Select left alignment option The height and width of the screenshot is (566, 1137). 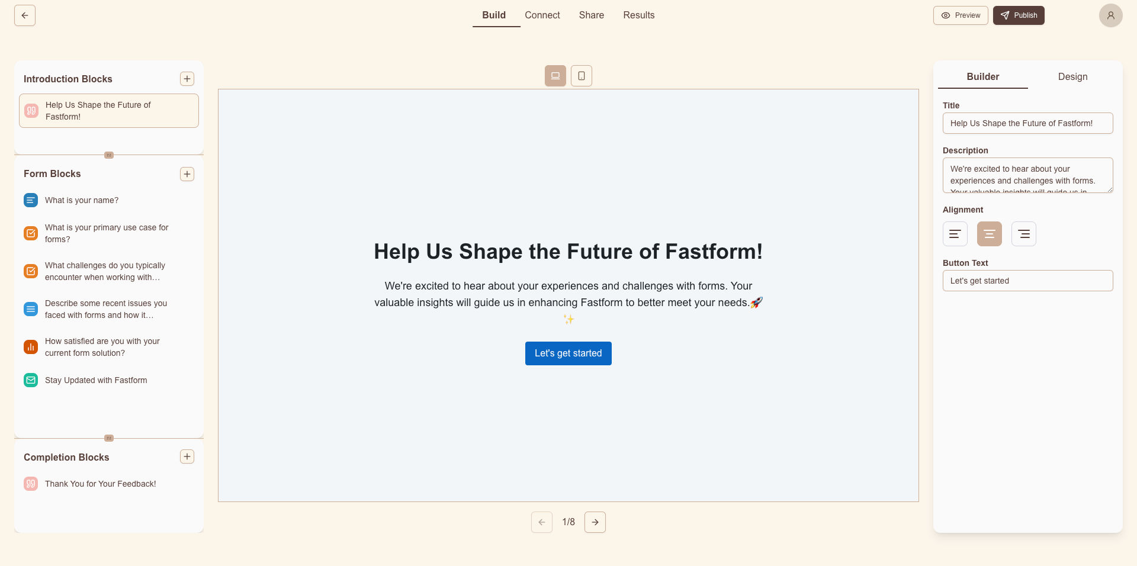pyautogui.click(x=955, y=234)
